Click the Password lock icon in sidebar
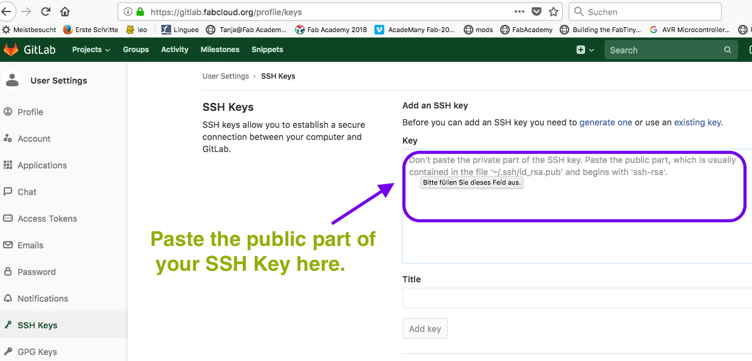The image size is (752, 361). point(8,271)
